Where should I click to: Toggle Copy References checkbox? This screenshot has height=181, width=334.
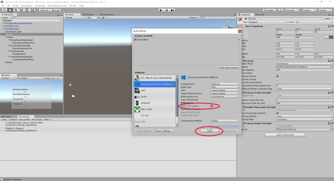[212, 100]
